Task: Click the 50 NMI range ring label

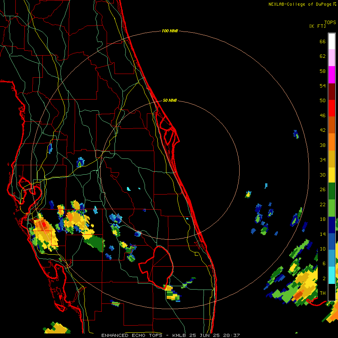Action: [x=170, y=100]
